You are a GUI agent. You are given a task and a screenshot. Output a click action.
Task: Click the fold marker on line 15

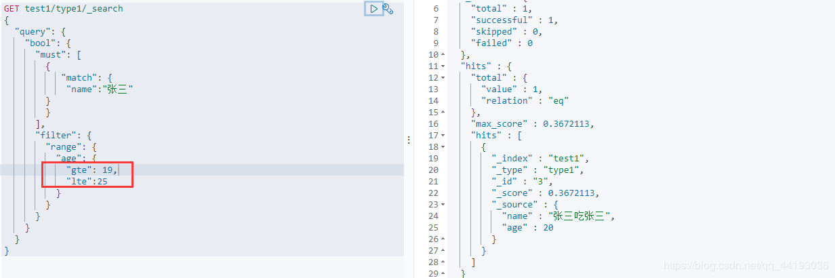(443, 112)
